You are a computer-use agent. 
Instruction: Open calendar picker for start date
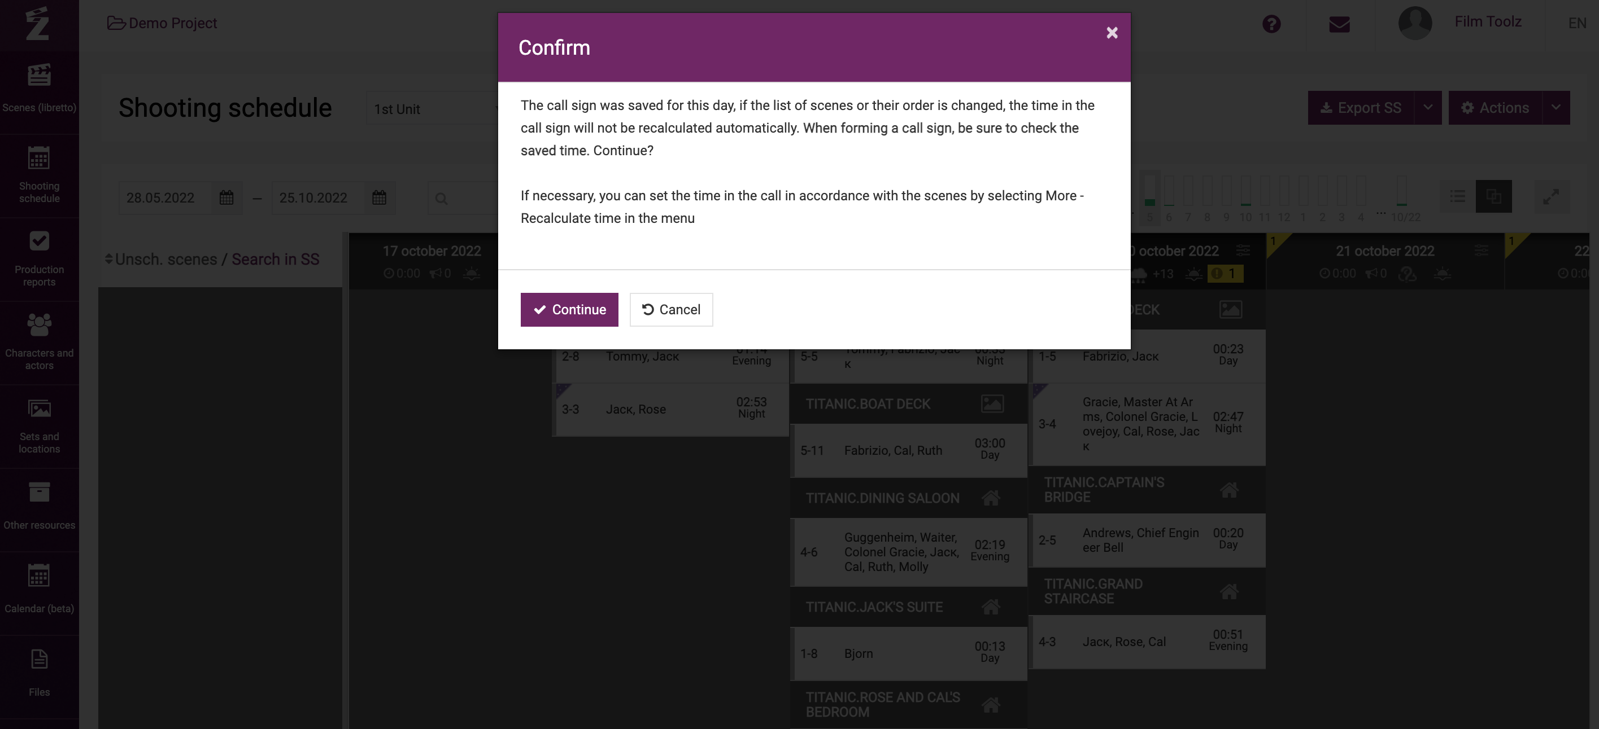coord(226,197)
